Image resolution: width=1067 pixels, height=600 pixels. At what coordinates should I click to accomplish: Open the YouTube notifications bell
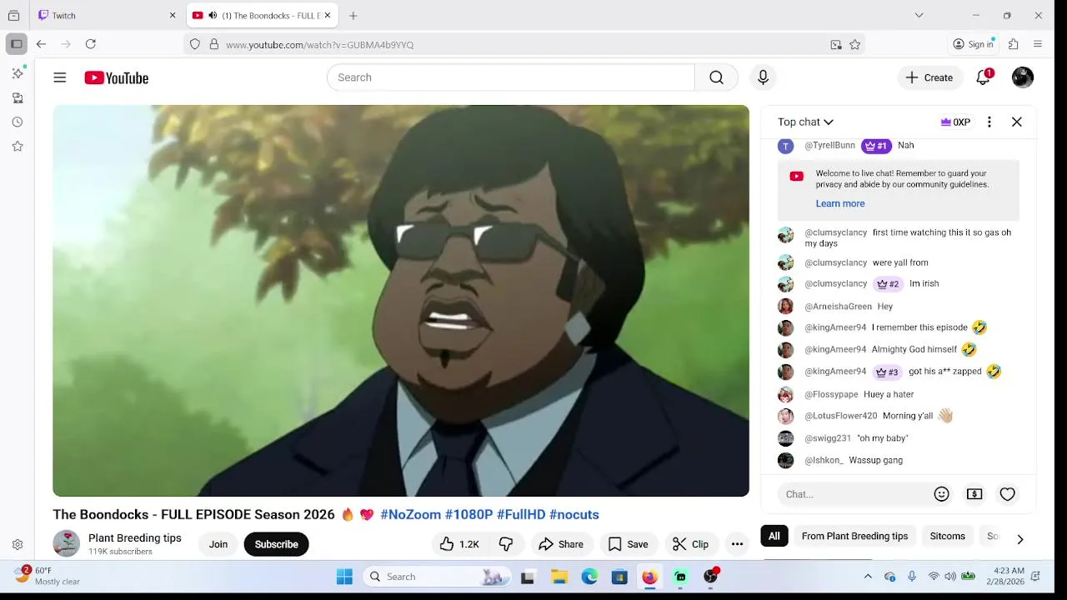tap(984, 77)
